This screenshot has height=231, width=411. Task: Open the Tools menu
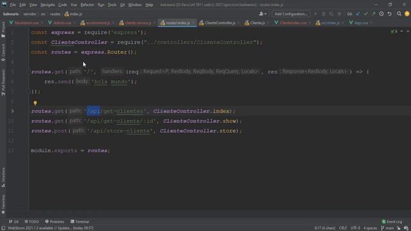[x=112, y=4]
